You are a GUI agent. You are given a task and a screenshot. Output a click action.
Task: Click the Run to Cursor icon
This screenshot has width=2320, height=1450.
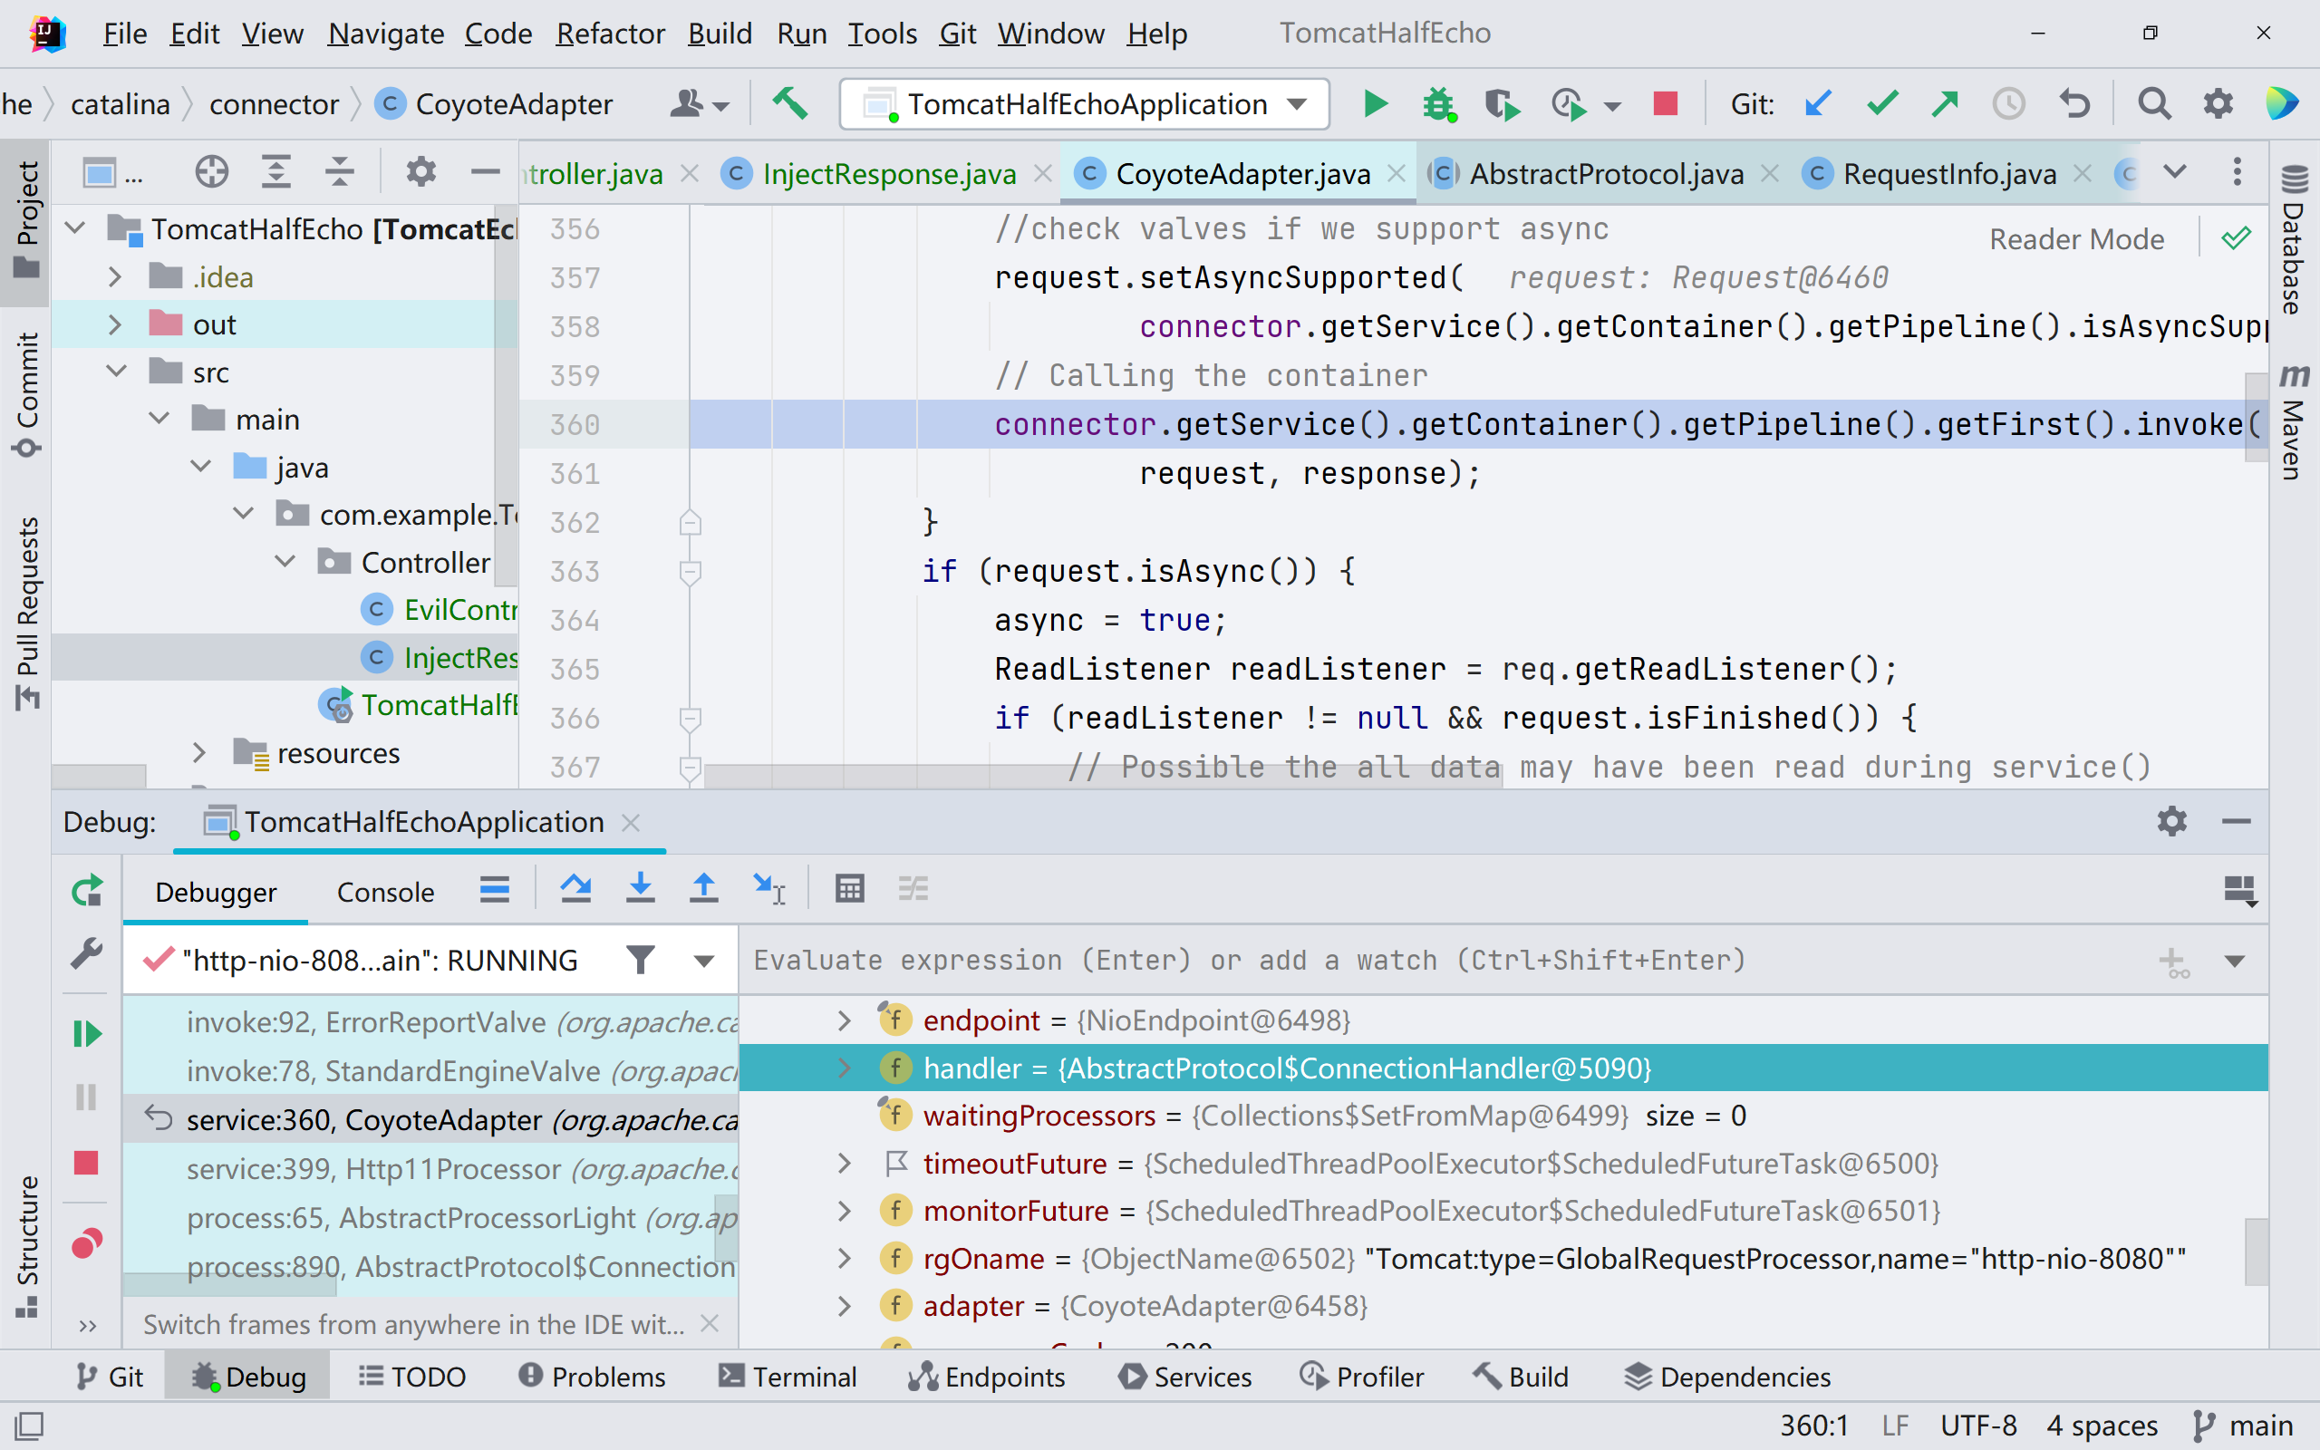point(768,889)
